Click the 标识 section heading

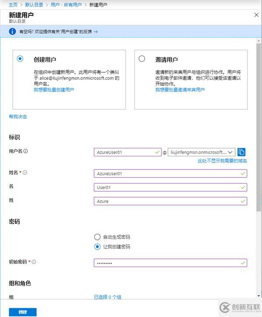[14, 137]
